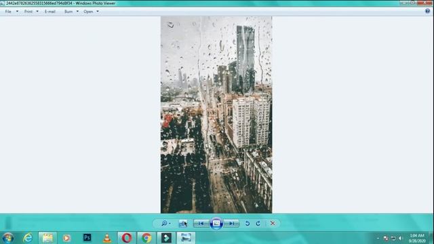Open the Action Center flag icon

pos(386,238)
